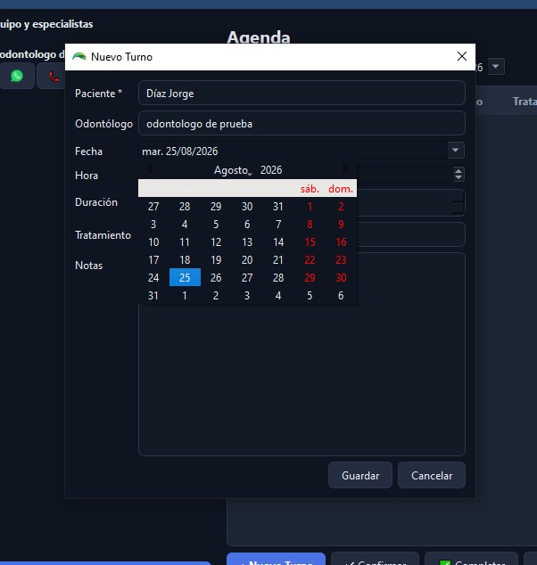Close the Nuevo Turno dialog
The width and height of the screenshot is (537, 565).
[462, 56]
